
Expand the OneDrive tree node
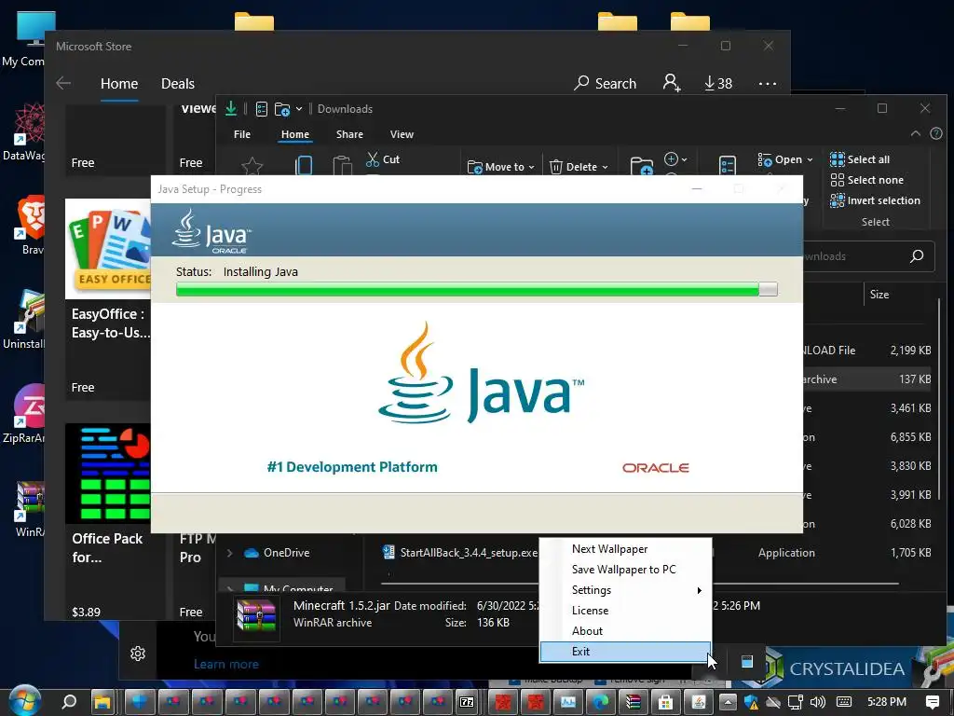pyautogui.click(x=229, y=553)
